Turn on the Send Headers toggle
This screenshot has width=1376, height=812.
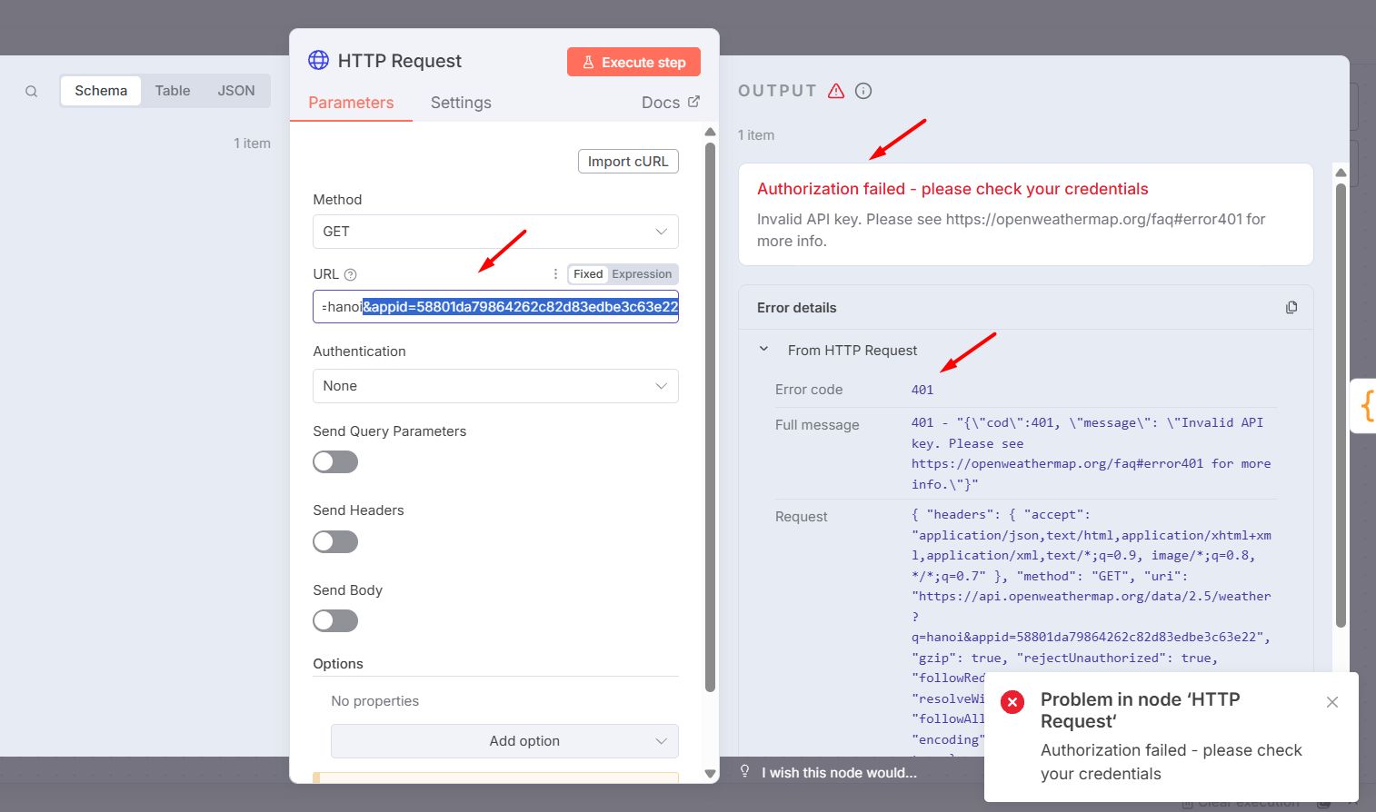click(335, 542)
